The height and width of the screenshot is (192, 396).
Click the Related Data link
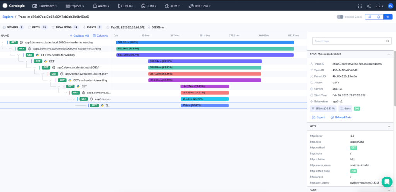click(341, 117)
